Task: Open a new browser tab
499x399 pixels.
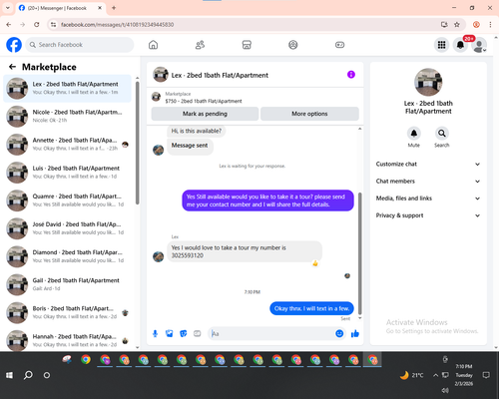Action: pos(114,8)
